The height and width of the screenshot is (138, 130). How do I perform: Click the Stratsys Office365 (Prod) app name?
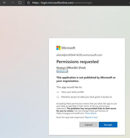(x=71, y=68)
